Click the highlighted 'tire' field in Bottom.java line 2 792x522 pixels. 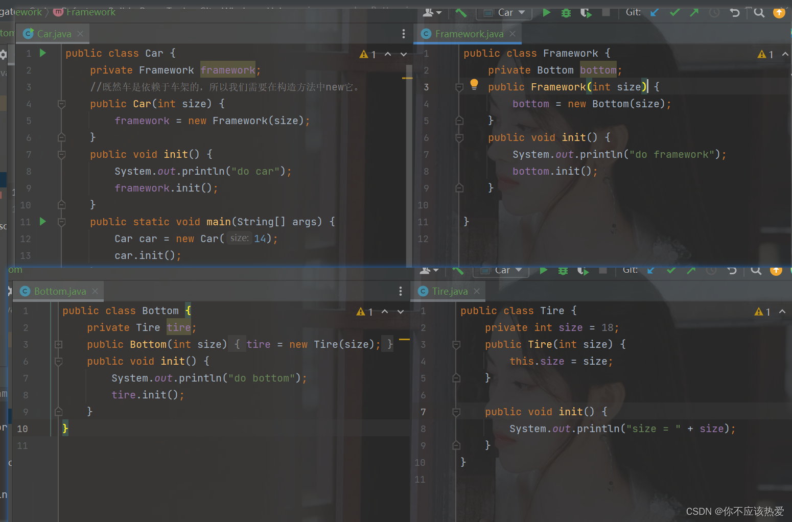tap(179, 327)
